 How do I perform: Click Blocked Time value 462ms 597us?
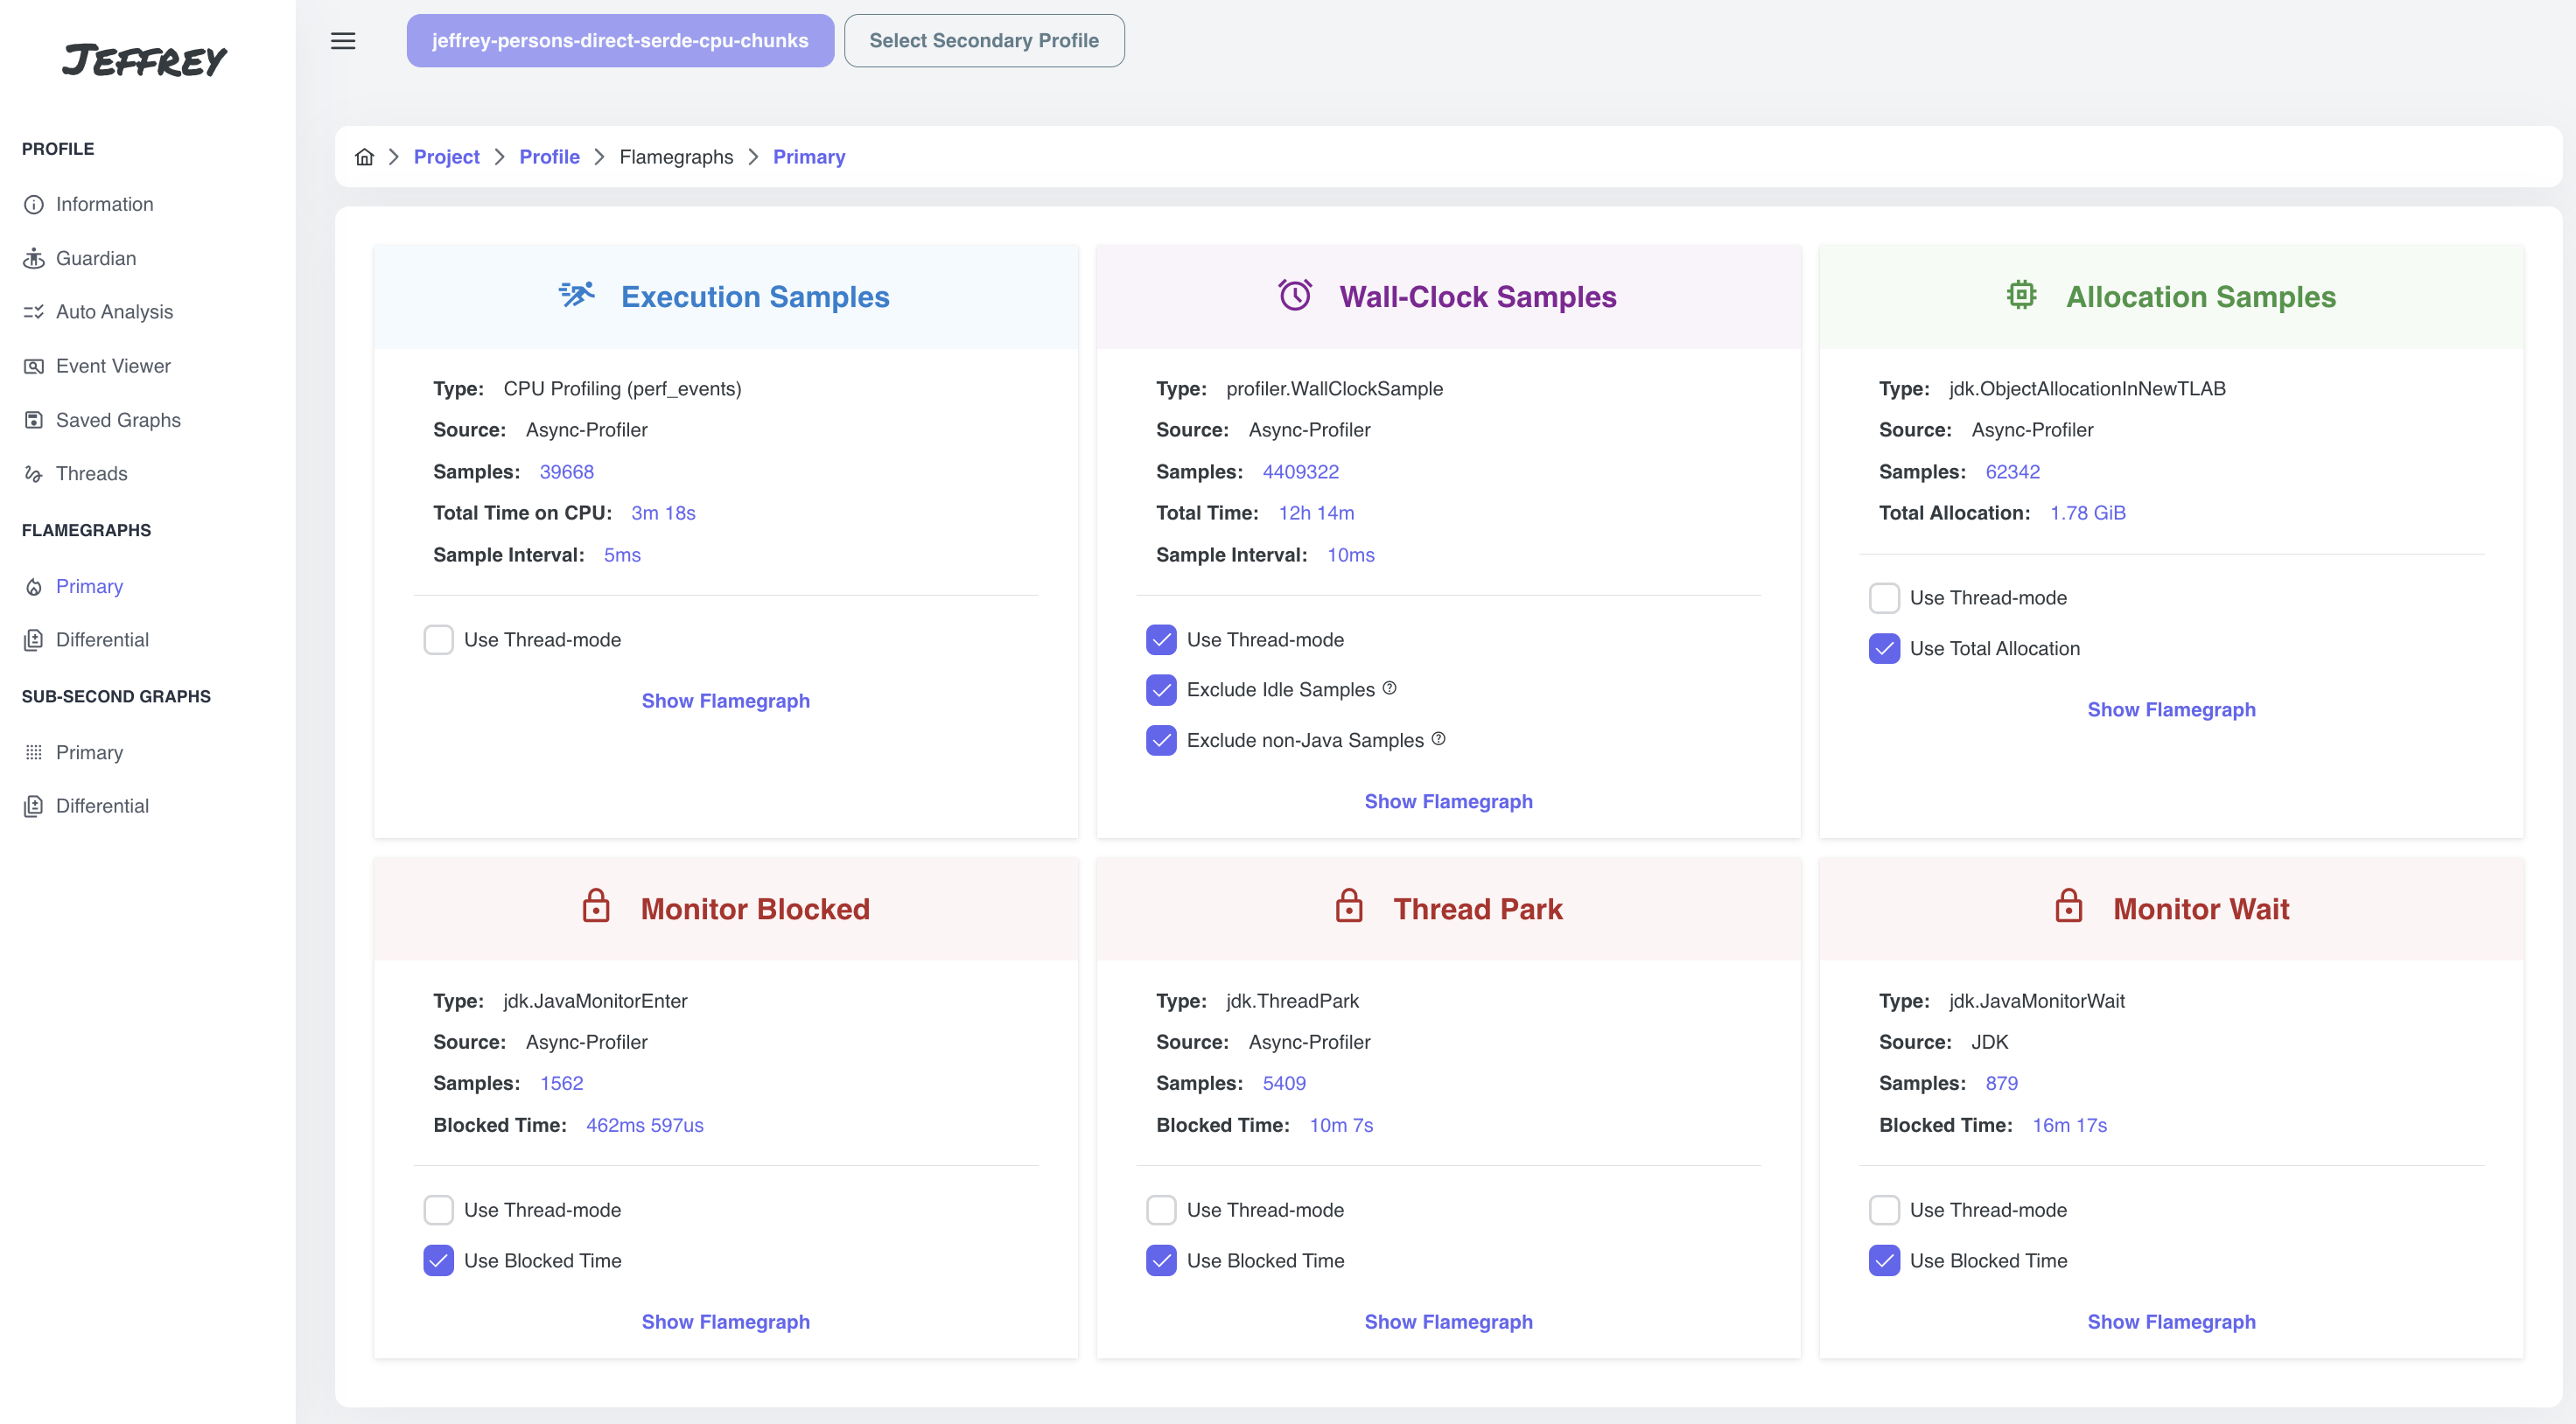pos(645,1125)
